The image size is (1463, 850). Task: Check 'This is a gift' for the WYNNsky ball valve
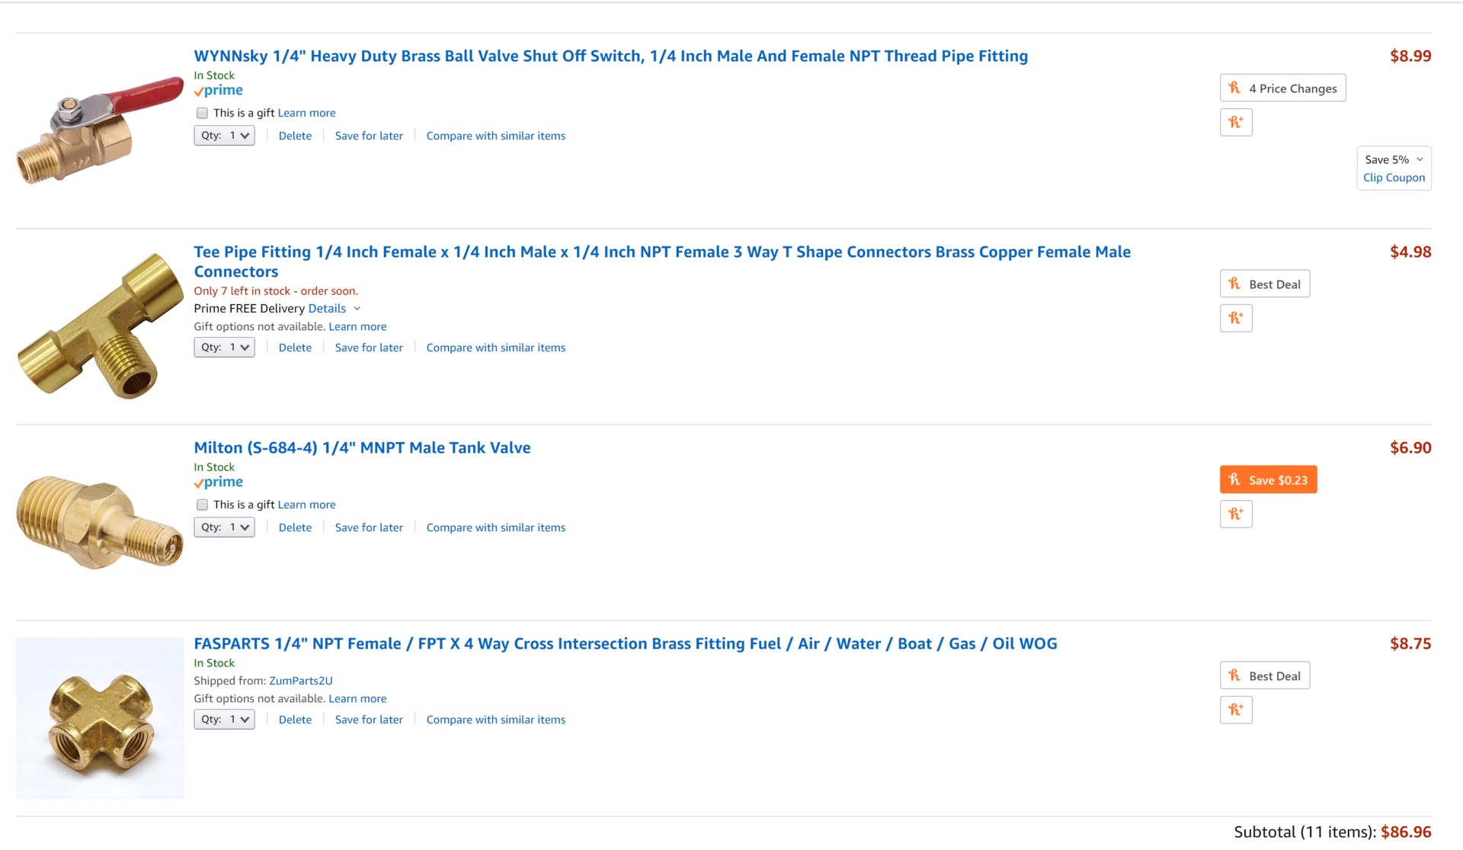coord(202,113)
